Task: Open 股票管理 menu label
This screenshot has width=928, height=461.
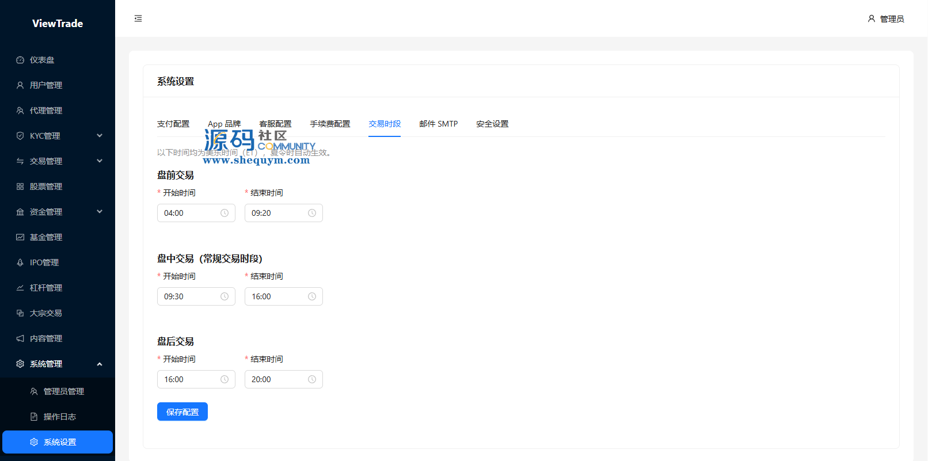Action: [x=46, y=186]
